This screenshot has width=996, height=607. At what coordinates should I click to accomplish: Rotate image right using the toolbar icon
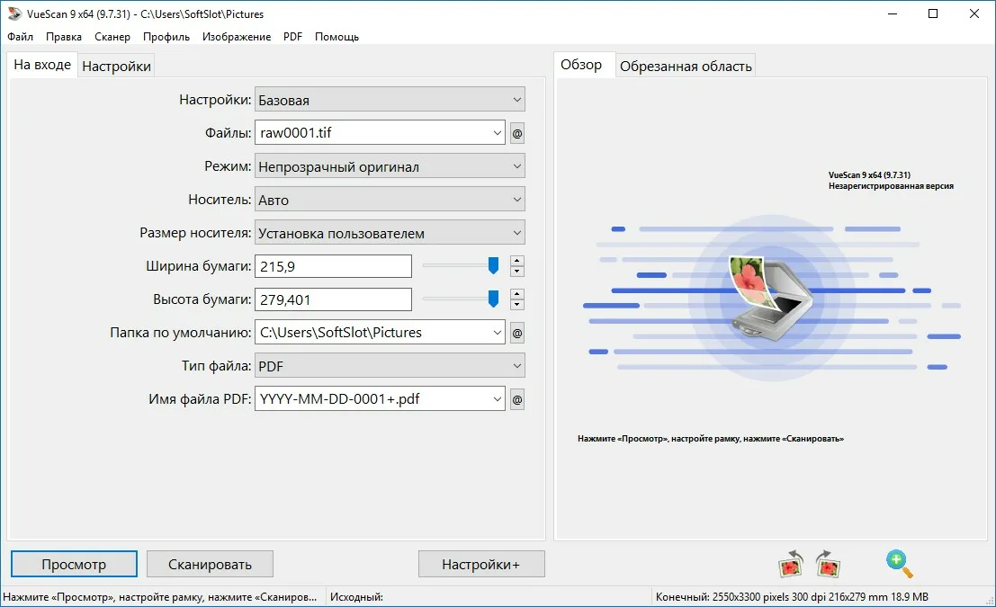828,564
